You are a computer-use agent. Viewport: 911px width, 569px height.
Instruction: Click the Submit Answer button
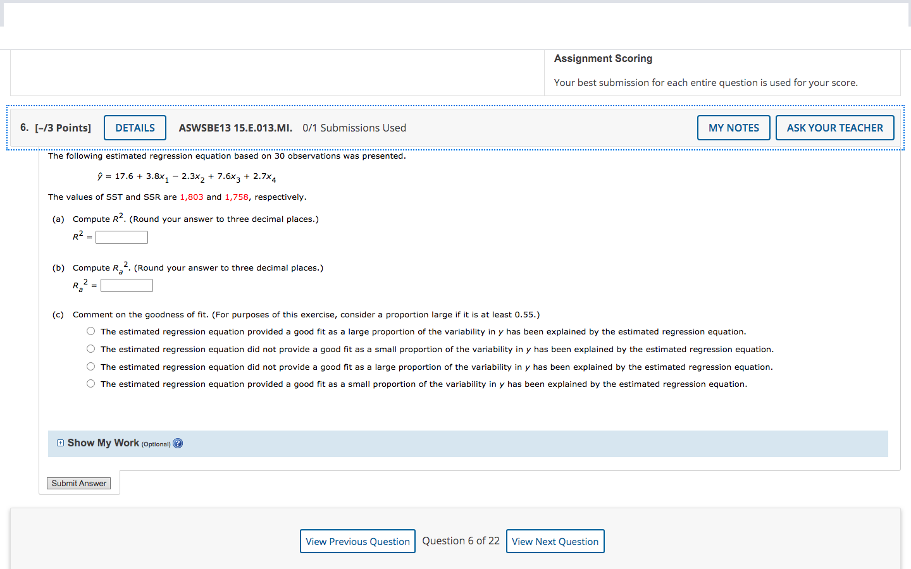tap(78, 483)
